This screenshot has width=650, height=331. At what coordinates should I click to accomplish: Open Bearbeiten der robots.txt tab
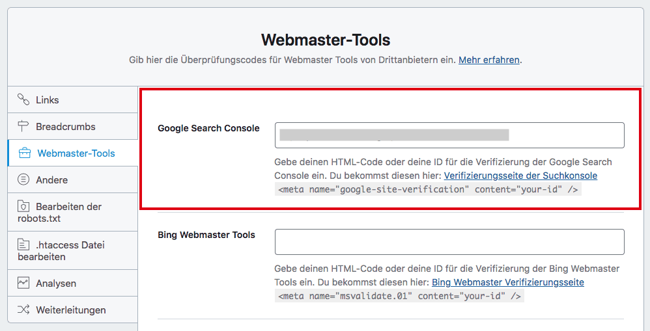point(72,212)
